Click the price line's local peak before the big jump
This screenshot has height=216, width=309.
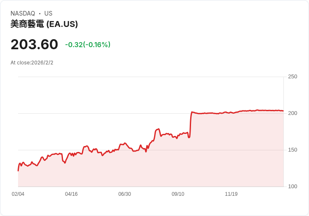point(158,129)
